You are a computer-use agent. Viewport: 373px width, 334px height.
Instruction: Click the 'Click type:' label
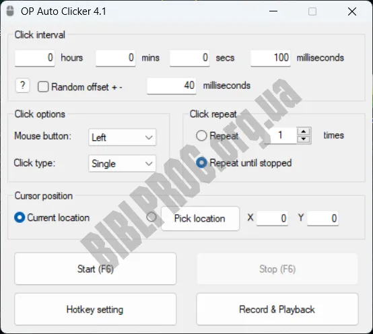(x=34, y=163)
